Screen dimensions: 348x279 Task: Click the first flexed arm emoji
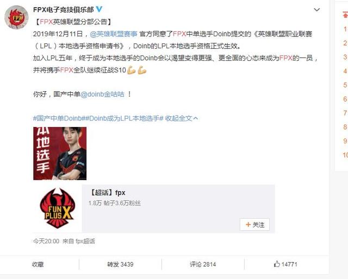click(131, 70)
